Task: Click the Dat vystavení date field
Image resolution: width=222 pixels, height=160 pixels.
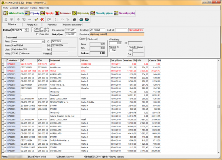Action: pyautogui.click(x=71, y=30)
